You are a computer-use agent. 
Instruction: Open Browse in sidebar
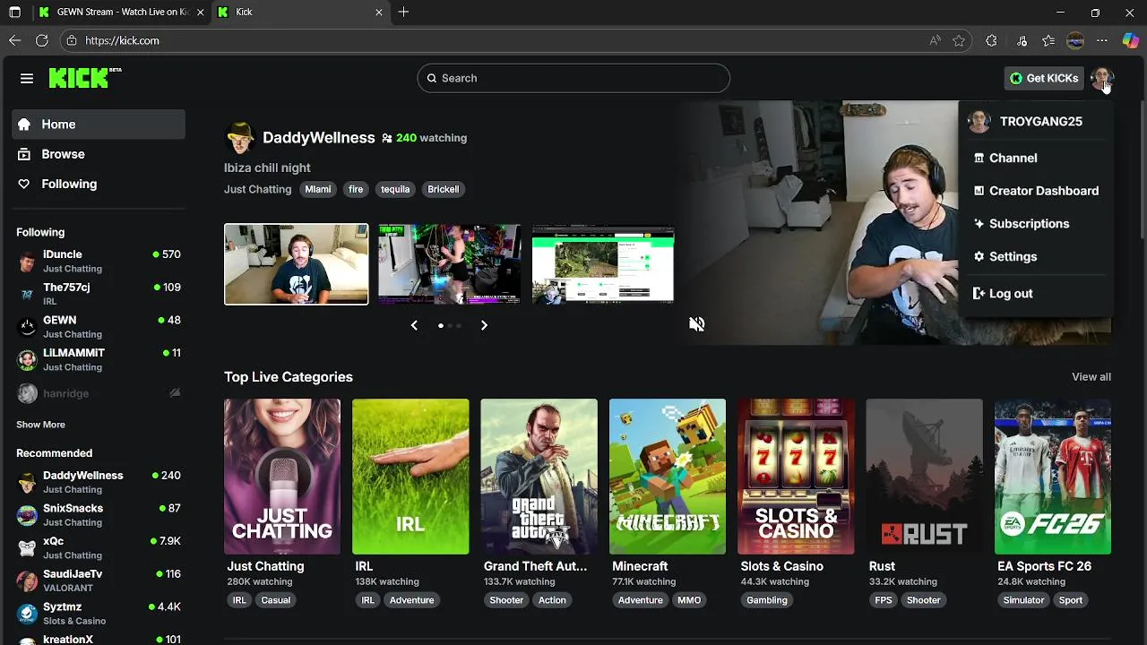click(99, 154)
